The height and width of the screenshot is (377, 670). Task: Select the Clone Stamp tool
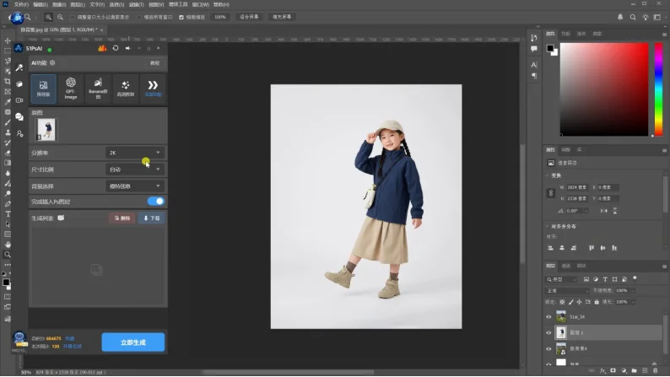(x=8, y=132)
